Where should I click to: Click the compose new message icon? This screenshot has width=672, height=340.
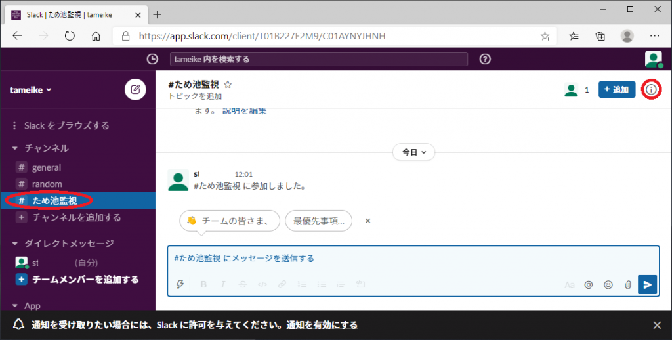tap(135, 89)
